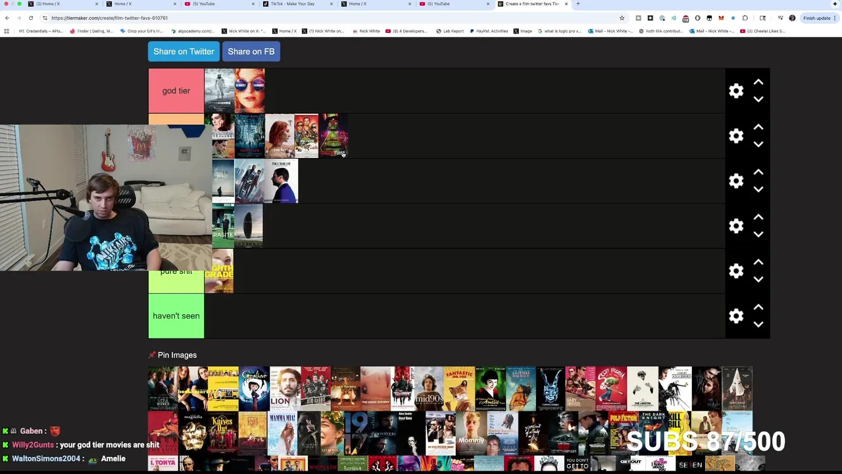Viewport: 842px width, 474px height.
Task: Move haven't seen row down arrow
Action: coord(758,325)
